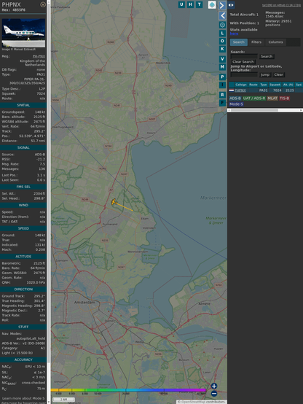This screenshot has width=303, height=404.
Task: Toggle the M map button
Action: click(222, 67)
